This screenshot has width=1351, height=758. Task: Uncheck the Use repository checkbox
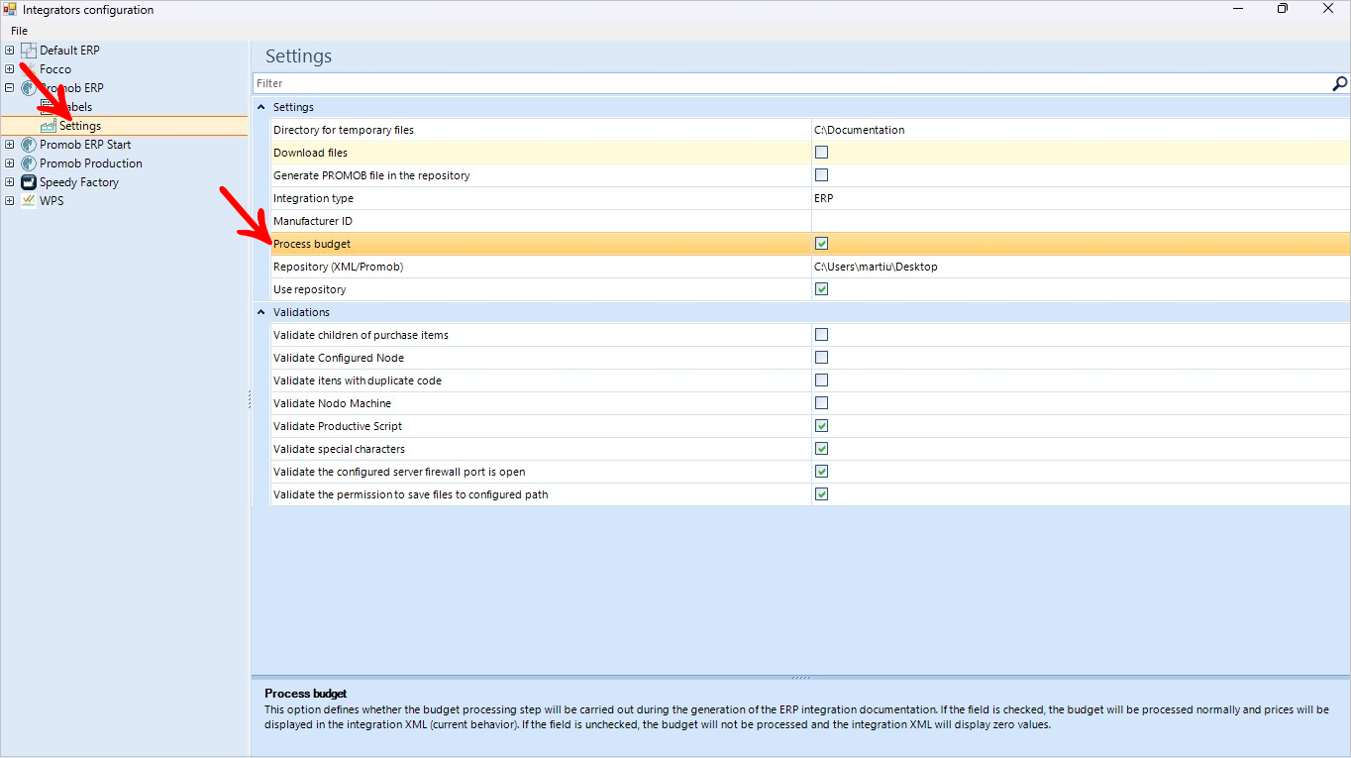[821, 289]
